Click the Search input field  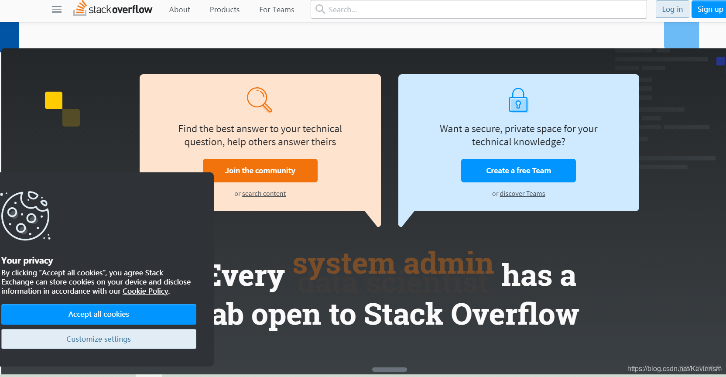[479, 9]
